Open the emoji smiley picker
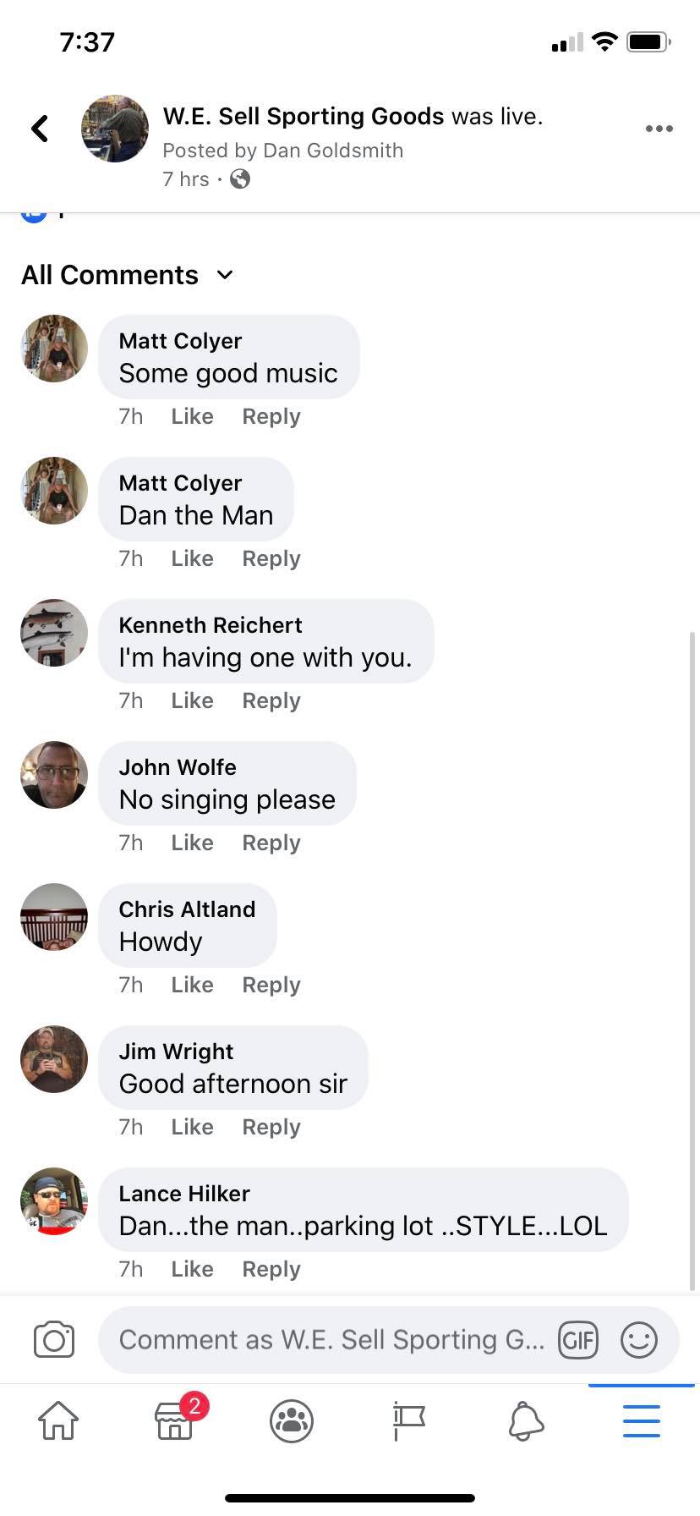The height and width of the screenshot is (1516, 700). 639,1340
